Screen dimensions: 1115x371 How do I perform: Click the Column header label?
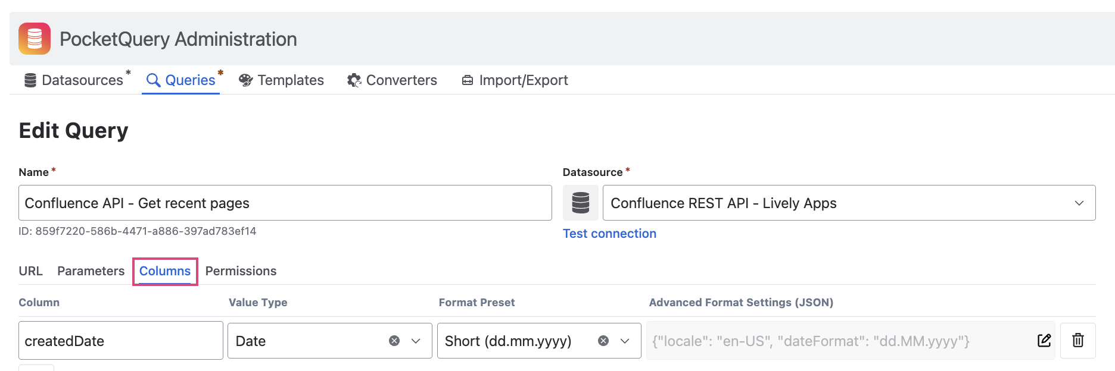(x=39, y=303)
